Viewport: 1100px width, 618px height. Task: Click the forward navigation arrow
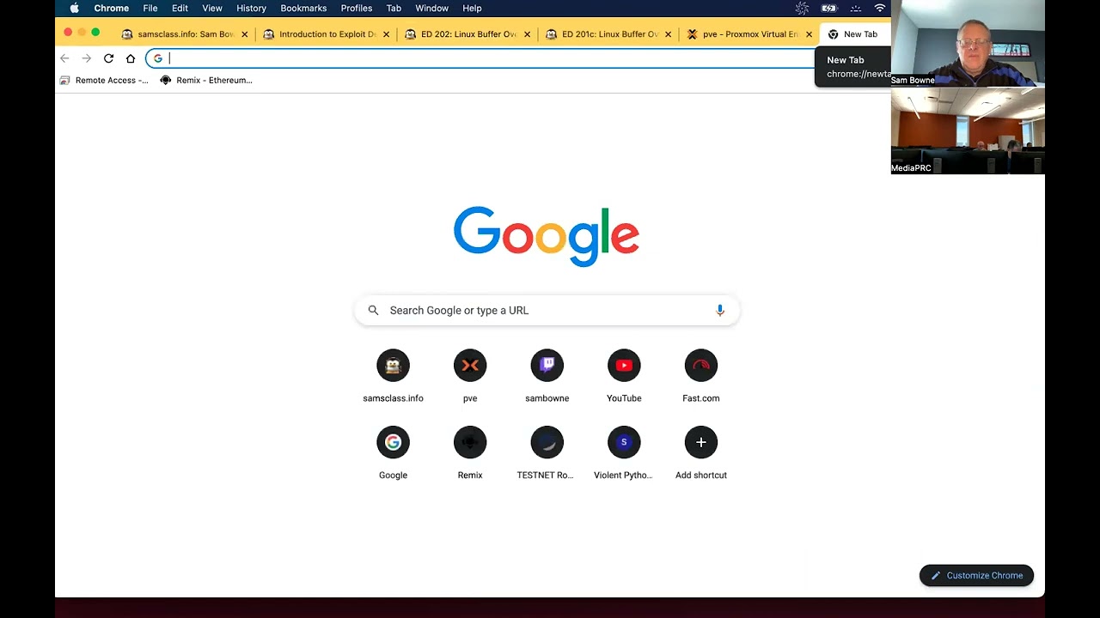(86, 58)
